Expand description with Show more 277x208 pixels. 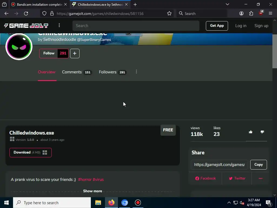(x=93, y=191)
